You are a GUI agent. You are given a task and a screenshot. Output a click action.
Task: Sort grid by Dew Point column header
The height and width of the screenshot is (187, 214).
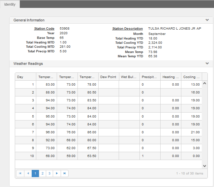[x=108, y=77]
